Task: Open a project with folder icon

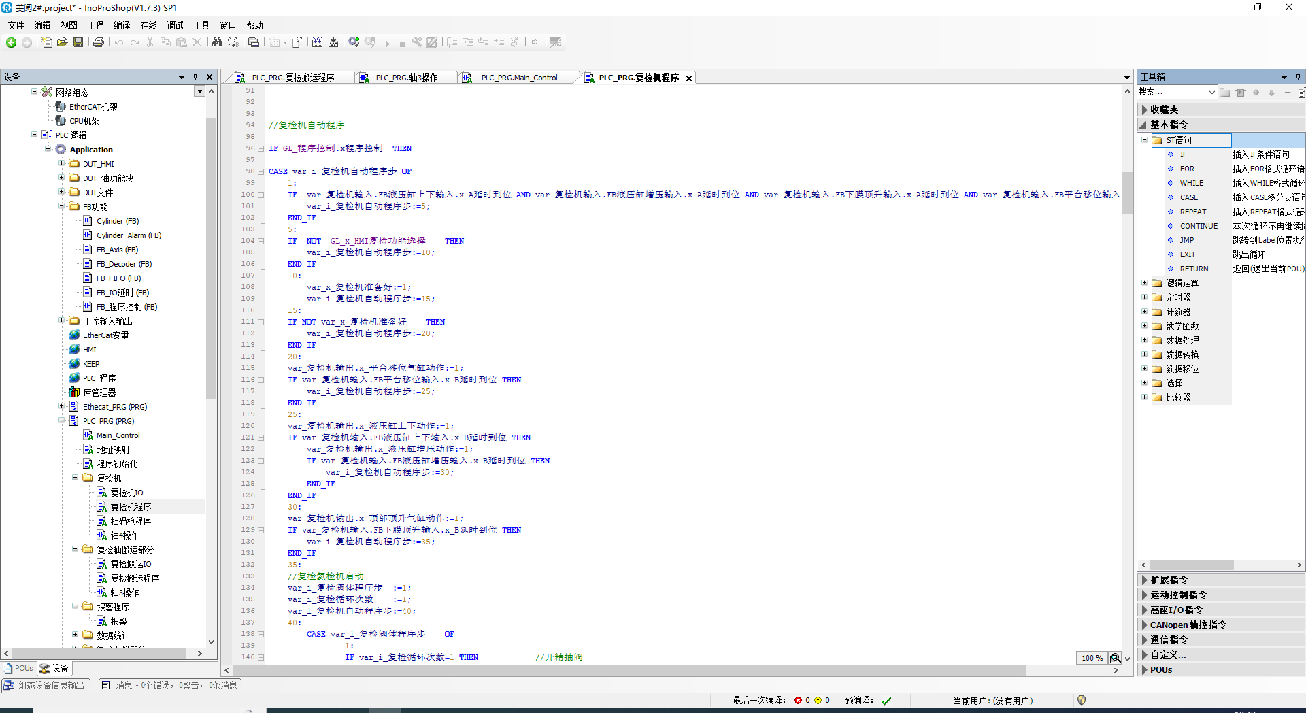Action: pos(63,42)
